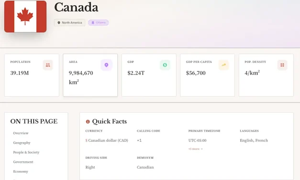
Task: Click the 'POP. DENSITY' card label
Action: pos(255,62)
